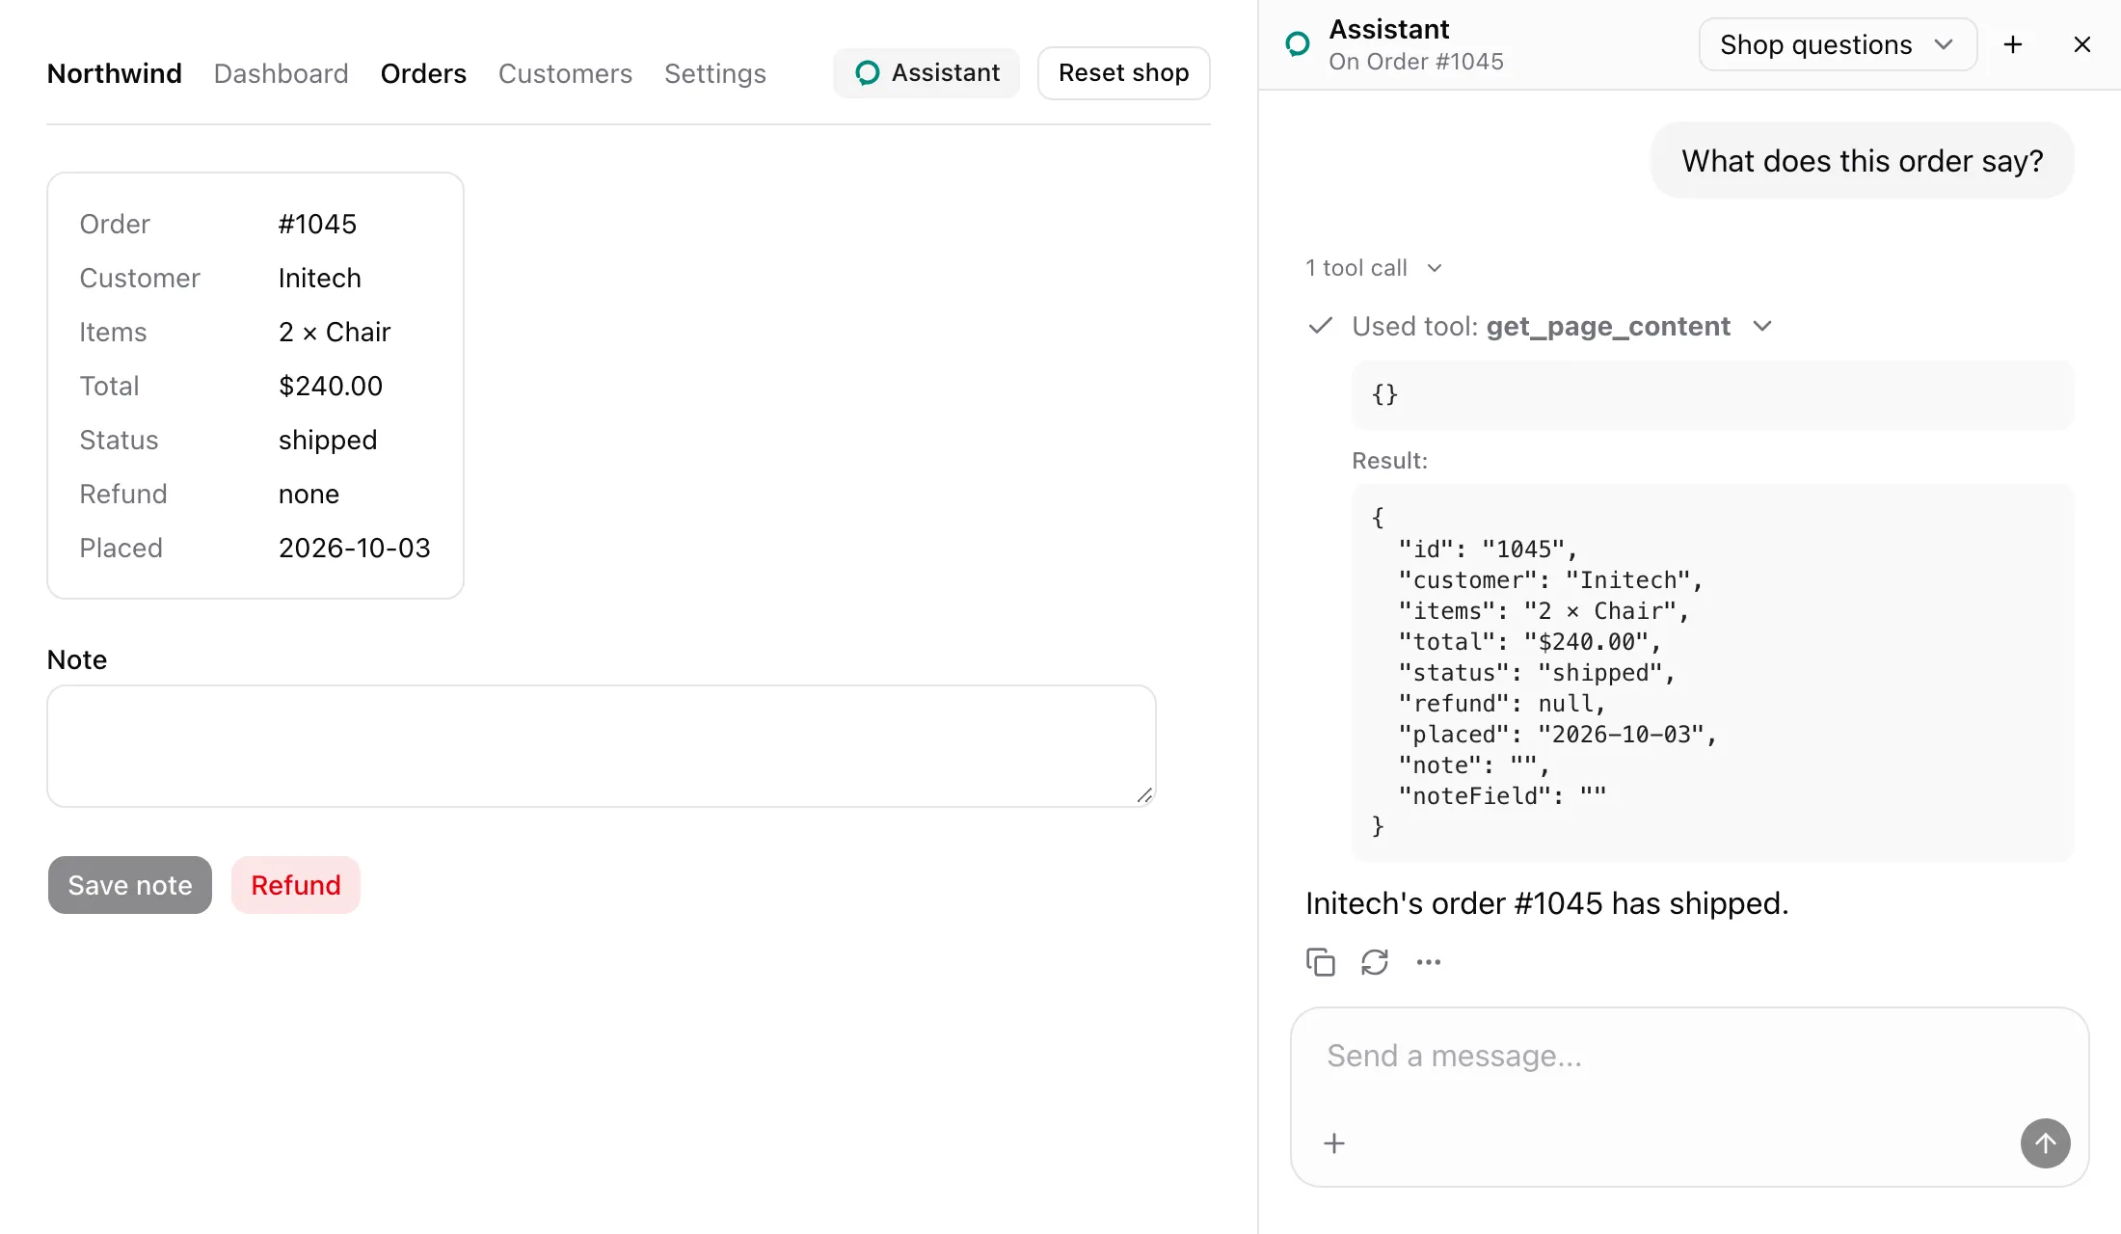
Task: Click the send message arrow button
Action: [x=2045, y=1143]
